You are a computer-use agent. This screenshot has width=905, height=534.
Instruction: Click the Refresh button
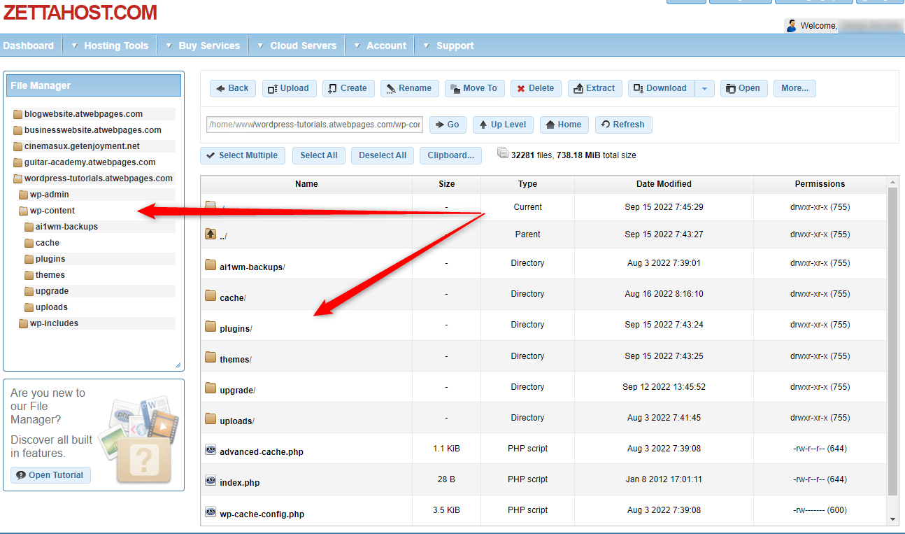pos(624,125)
